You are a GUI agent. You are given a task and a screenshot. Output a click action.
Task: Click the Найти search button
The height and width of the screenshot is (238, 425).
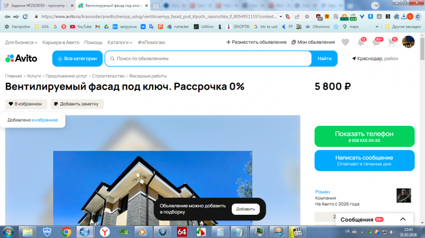pyautogui.click(x=324, y=59)
